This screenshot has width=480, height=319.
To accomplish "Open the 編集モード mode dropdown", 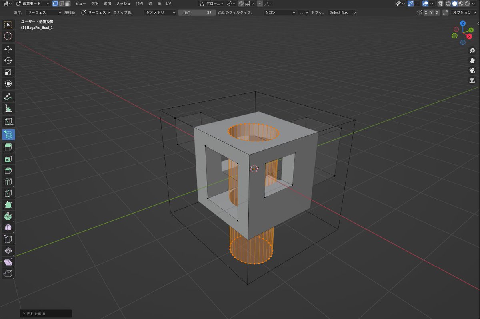I will click(33, 4).
